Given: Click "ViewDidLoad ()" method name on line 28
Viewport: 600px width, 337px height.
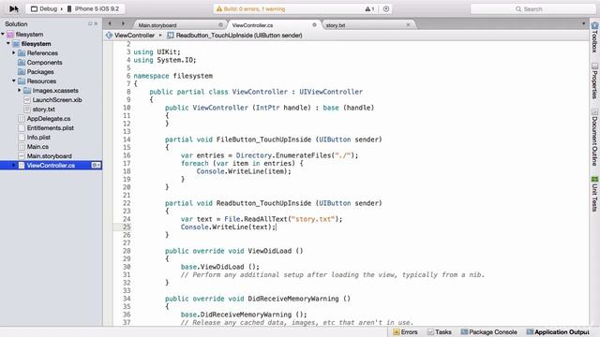Looking at the screenshot, I should (x=276, y=251).
